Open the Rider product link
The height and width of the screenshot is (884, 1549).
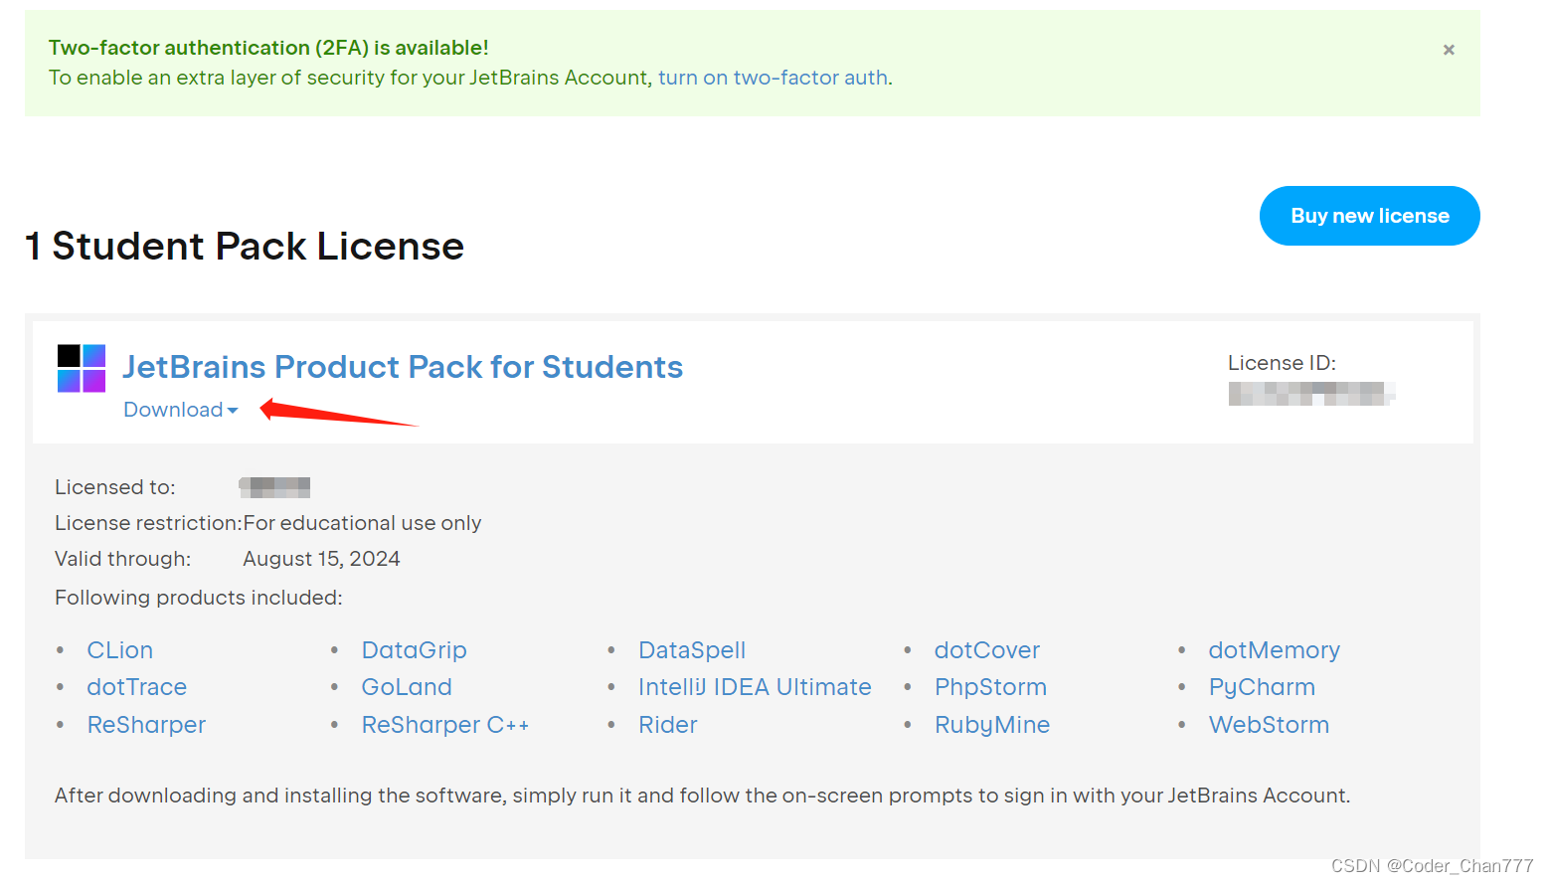pyautogui.click(x=668, y=725)
